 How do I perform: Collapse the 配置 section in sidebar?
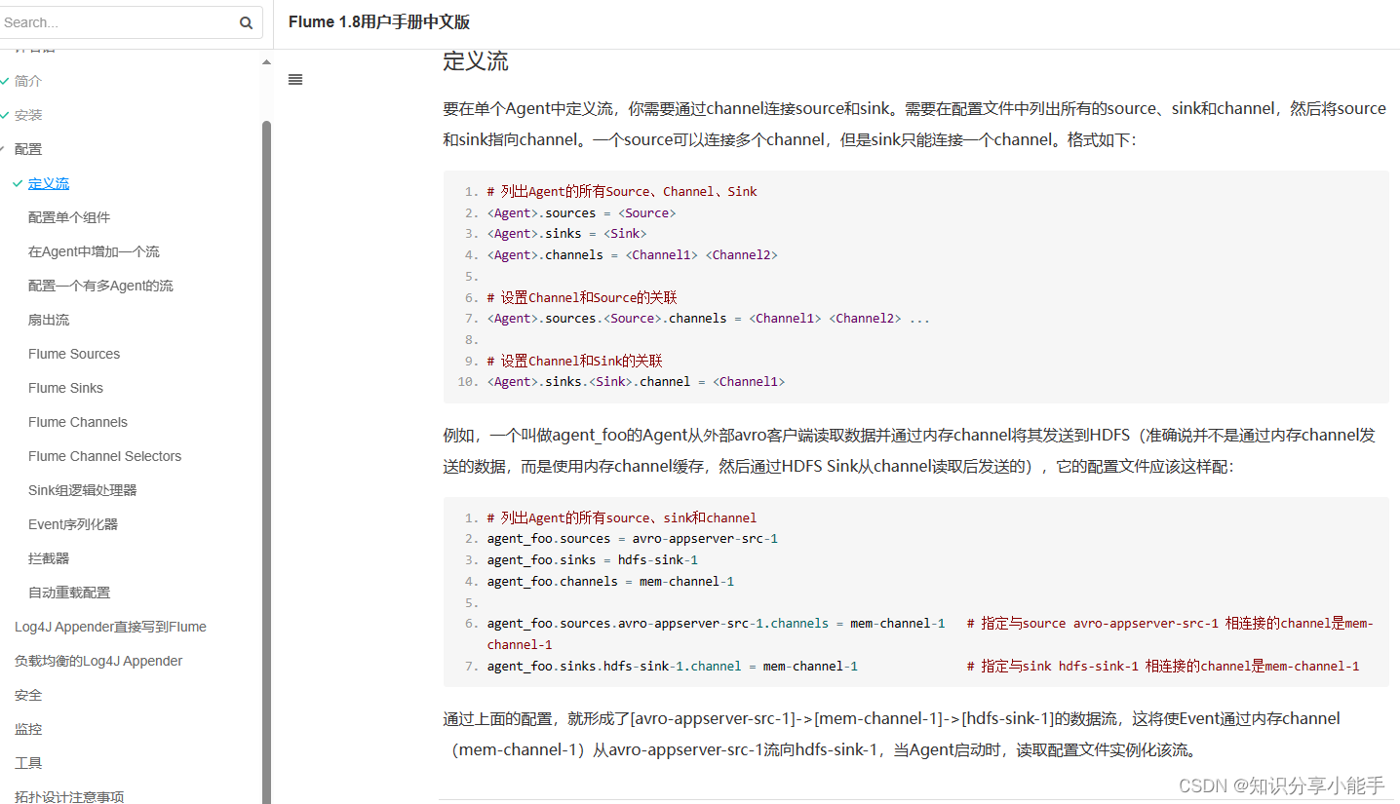click(28, 149)
